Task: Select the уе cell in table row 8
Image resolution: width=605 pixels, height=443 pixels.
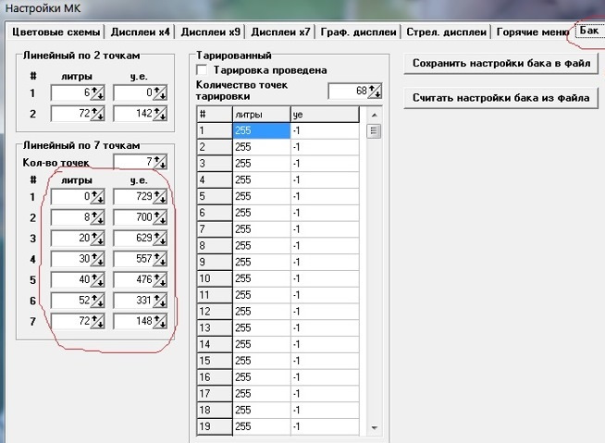Action: (325, 246)
